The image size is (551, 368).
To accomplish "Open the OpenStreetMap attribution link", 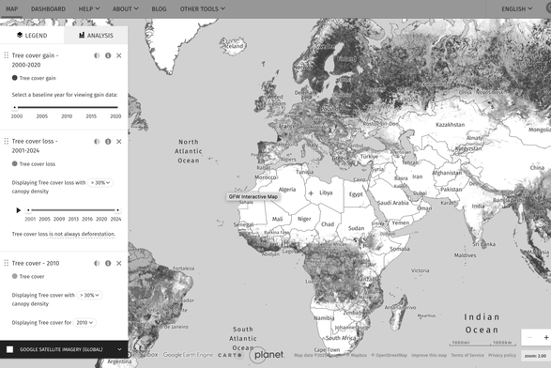I will pos(390,355).
